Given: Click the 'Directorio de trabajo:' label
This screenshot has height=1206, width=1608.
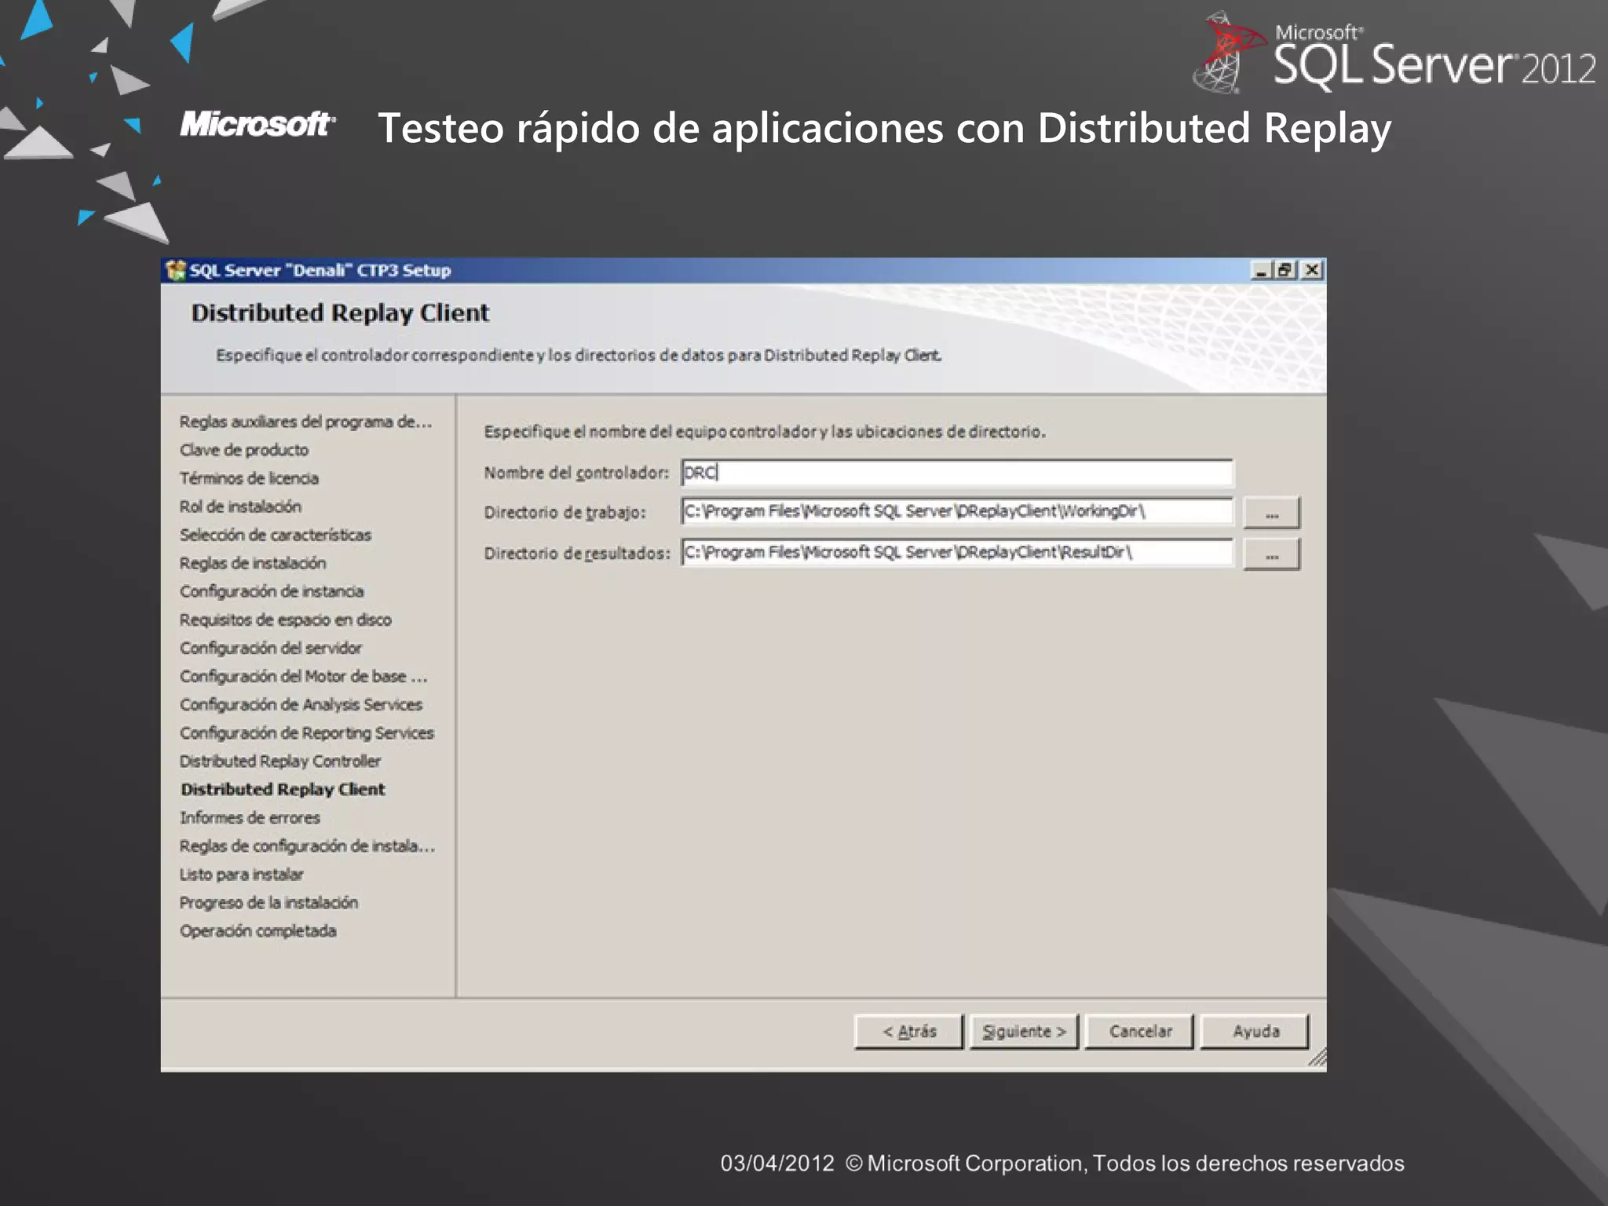Looking at the screenshot, I should [565, 513].
